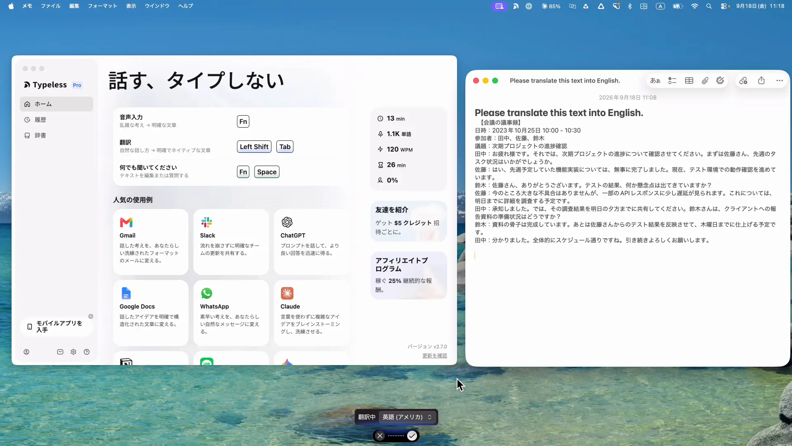Open the attachment paperclip icon in Notes
This screenshot has height=446, width=792.
pyautogui.click(x=705, y=81)
